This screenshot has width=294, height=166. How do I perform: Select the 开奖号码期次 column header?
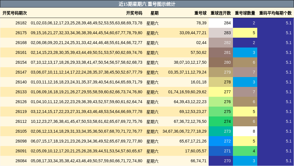[x=15, y=13]
